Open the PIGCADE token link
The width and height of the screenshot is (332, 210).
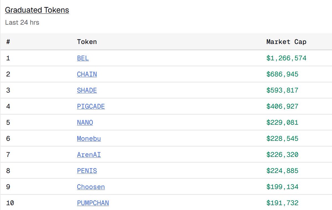[91, 106]
